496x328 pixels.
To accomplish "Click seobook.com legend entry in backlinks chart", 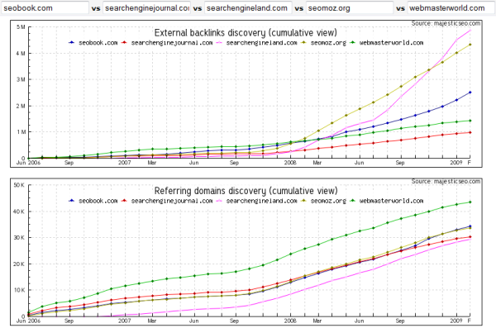I will (x=93, y=43).
